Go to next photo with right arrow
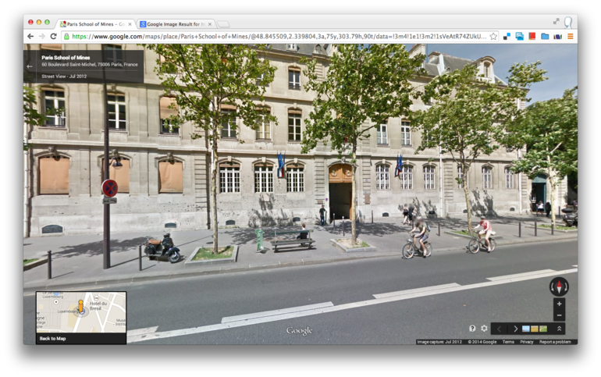 click(x=514, y=329)
